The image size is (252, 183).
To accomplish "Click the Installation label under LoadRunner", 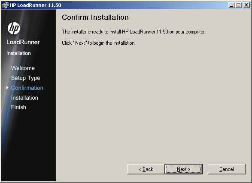I will click(x=18, y=53).
